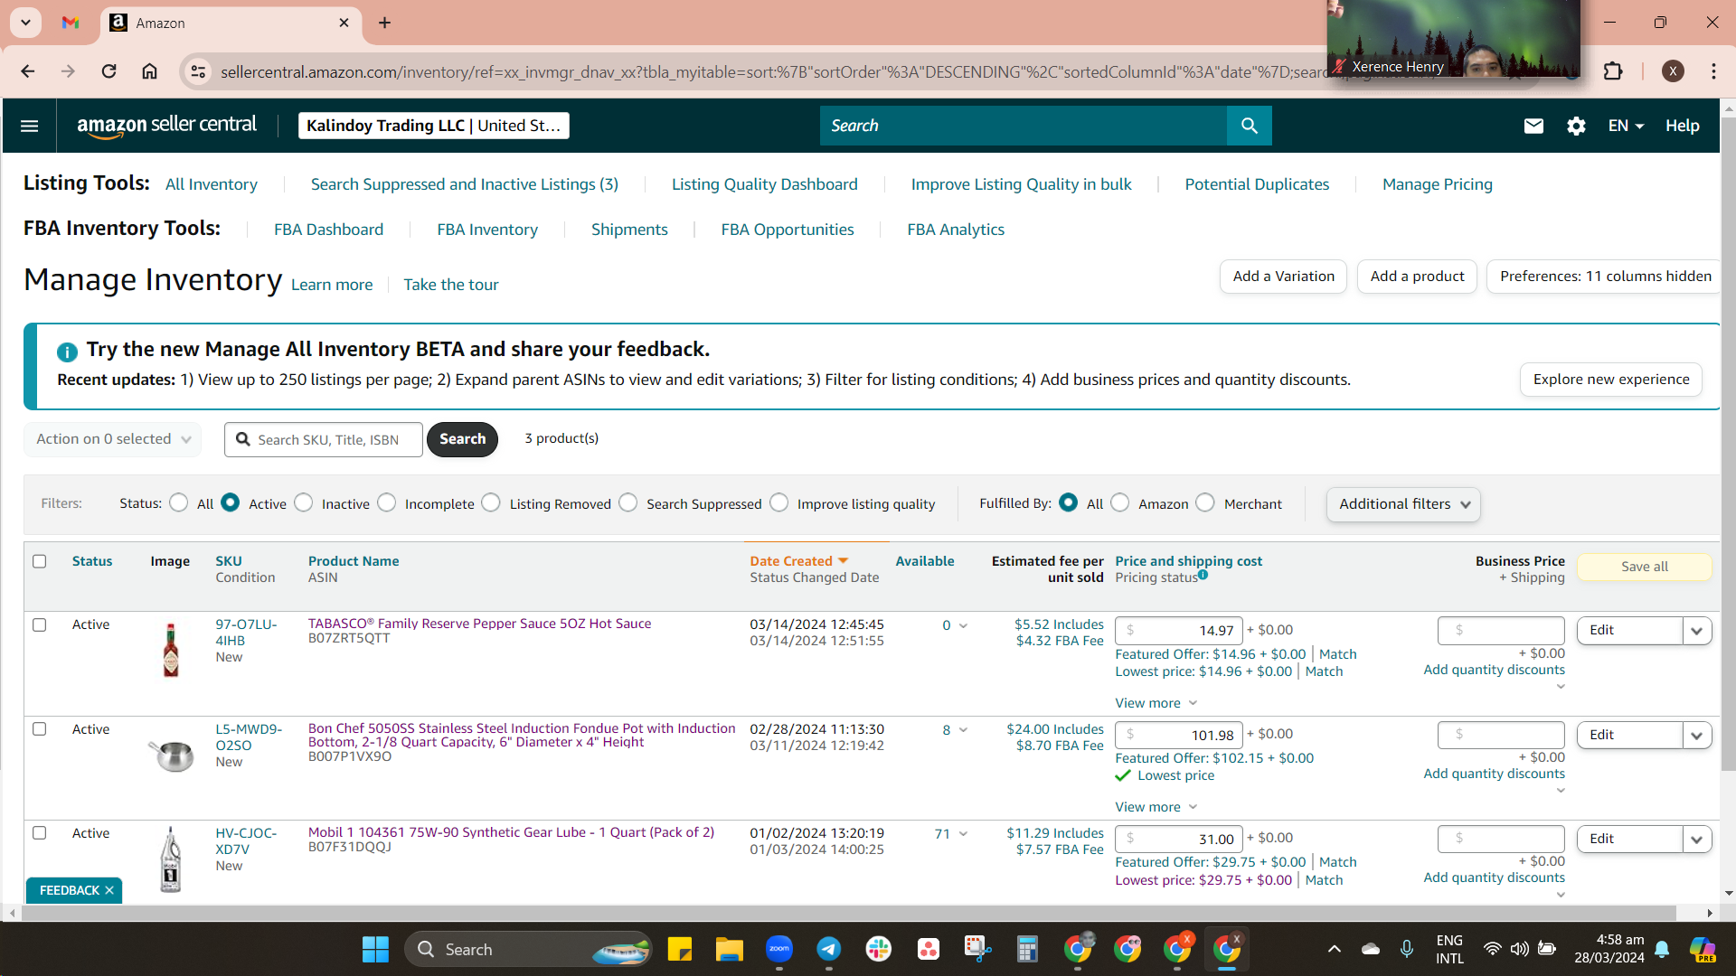Expand Edit dropdown arrow for TABASCO row
Screen dimensions: 1736x976
coord(1696,631)
